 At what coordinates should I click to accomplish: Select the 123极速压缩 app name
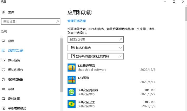[x=86, y=66]
